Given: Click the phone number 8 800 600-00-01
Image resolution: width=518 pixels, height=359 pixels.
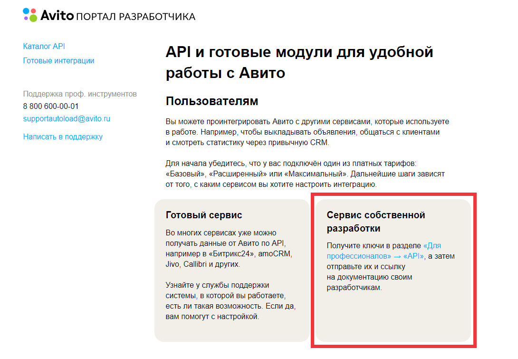Looking at the screenshot, I should click(51, 106).
